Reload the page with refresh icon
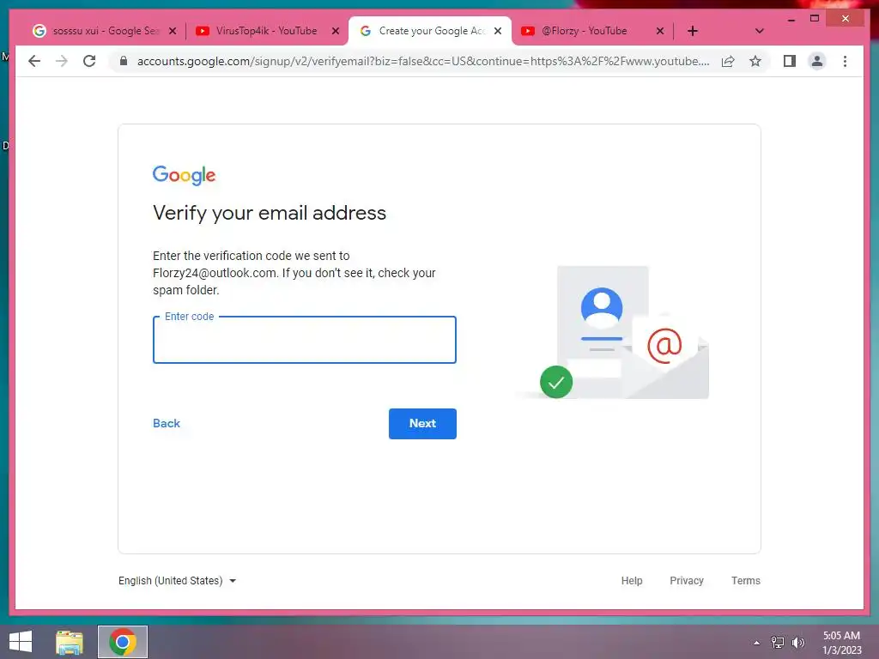 pos(89,61)
